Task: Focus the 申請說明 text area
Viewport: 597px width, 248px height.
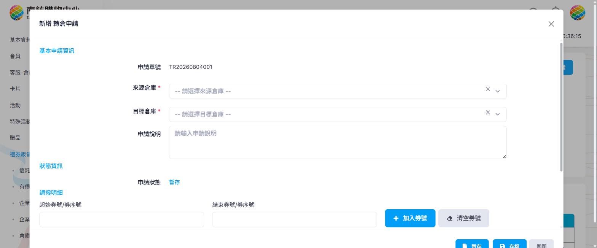Action: (x=338, y=142)
